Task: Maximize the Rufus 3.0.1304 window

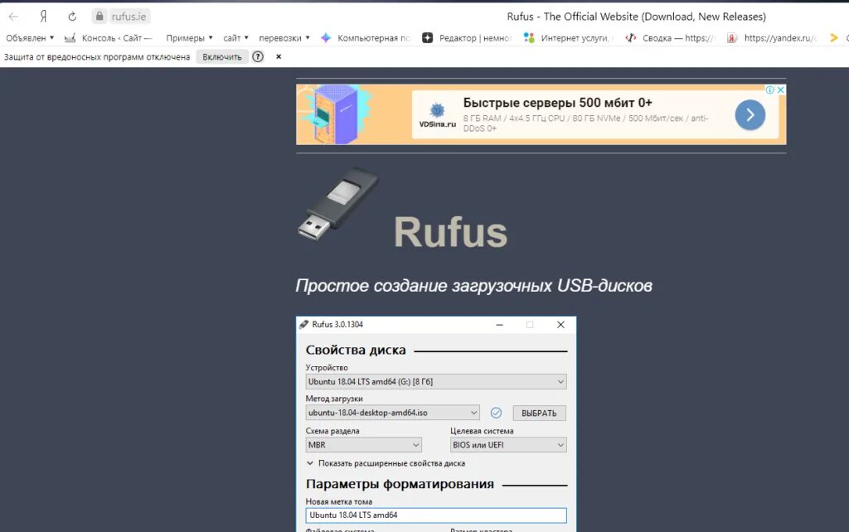Action: coord(530,325)
